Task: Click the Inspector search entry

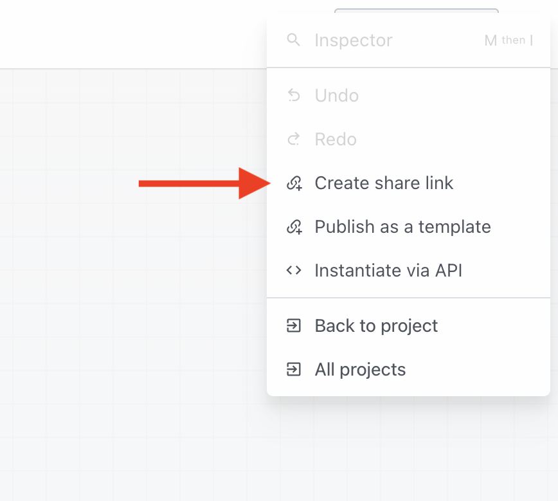Action: 353,40
